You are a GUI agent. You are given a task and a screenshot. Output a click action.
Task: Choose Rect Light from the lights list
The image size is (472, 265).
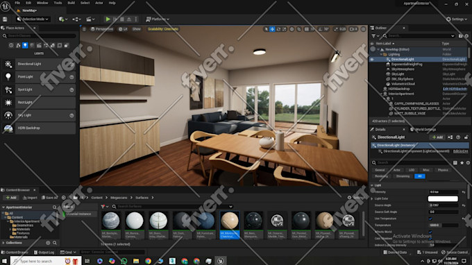(x=39, y=103)
